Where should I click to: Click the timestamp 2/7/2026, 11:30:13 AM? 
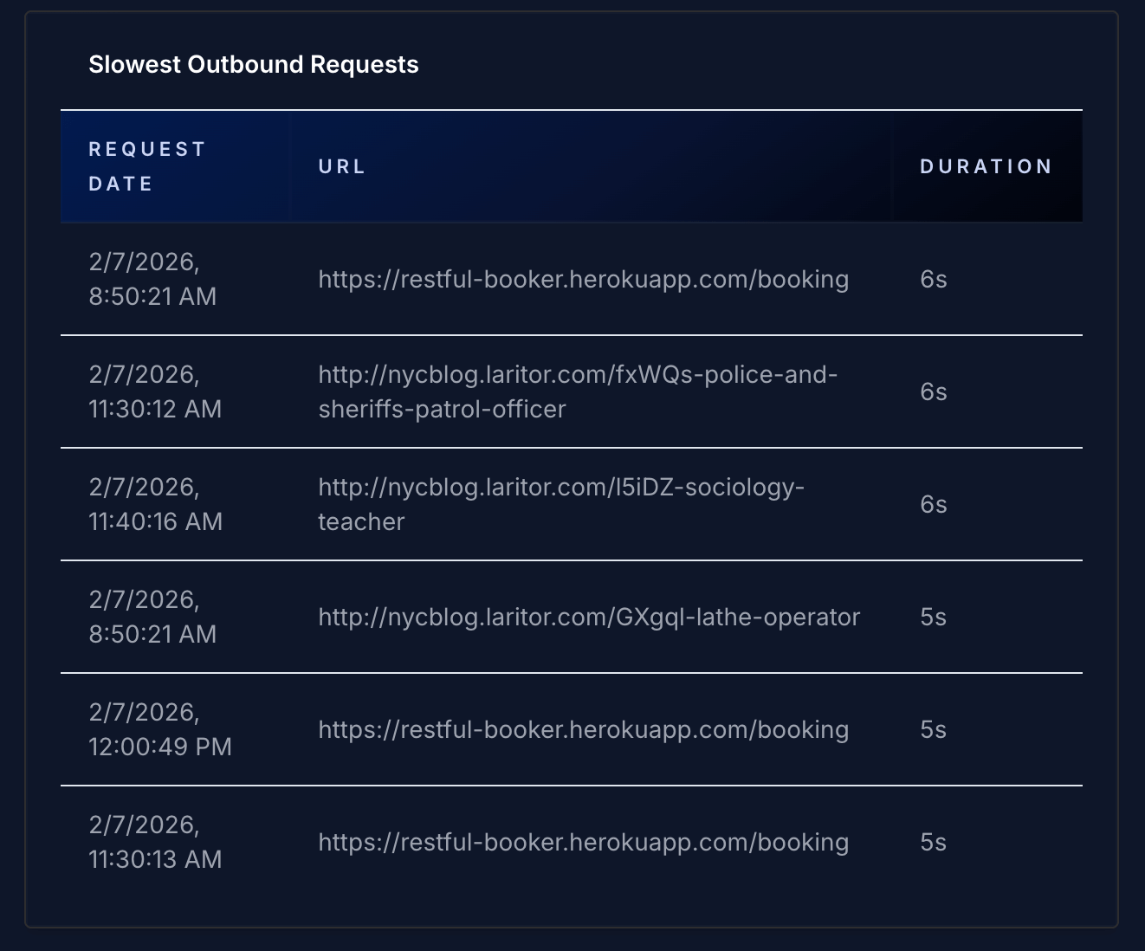(x=155, y=841)
